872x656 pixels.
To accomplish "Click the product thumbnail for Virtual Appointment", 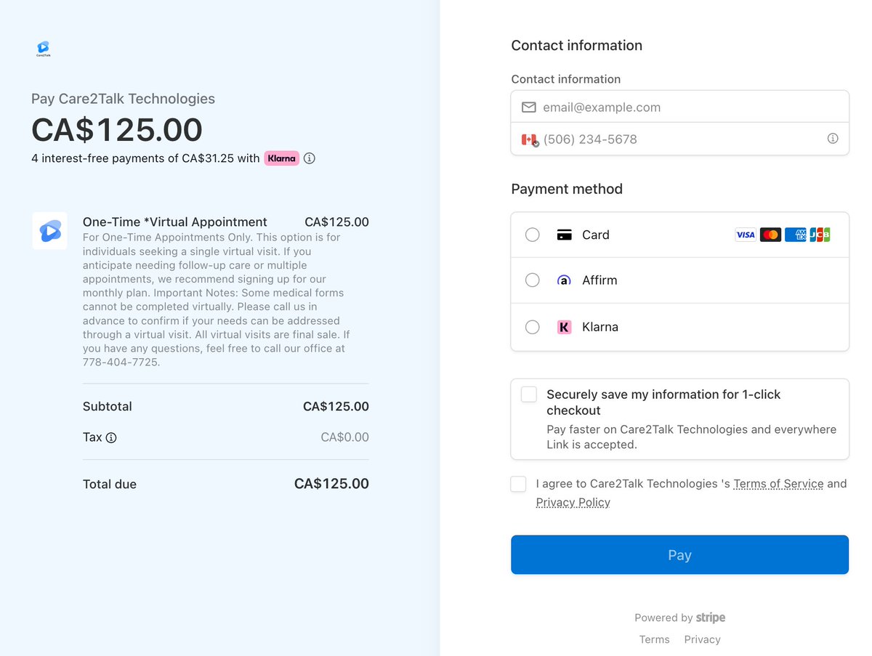I will coord(50,231).
